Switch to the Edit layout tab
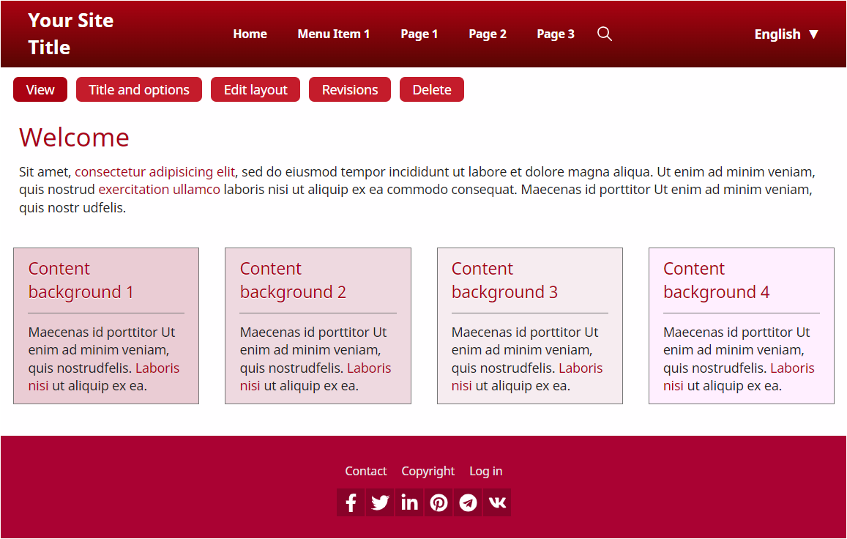Viewport: 847px width, 539px height. click(x=255, y=89)
